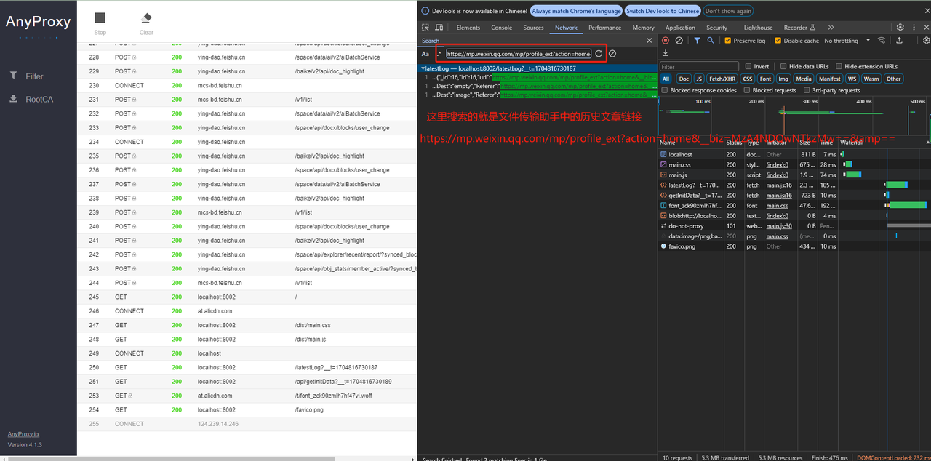Image resolution: width=931 pixels, height=461 pixels.
Task: Open the AnyProxy.io link
Action: click(23, 434)
